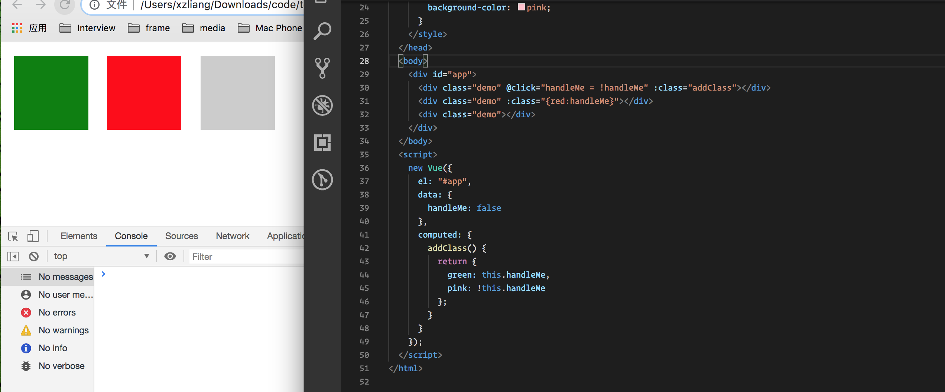Viewport: 945px width, 392px height.
Task: Click the console prompt chevron
Action: pos(104,274)
